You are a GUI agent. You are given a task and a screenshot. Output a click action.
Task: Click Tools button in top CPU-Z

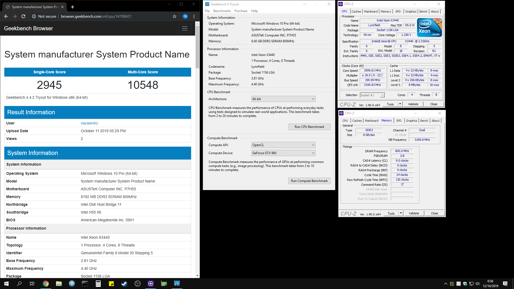[390, 104]
